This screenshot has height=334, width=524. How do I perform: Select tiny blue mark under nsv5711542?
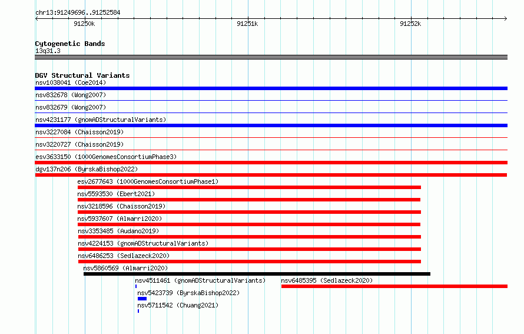click(x=138, y=311)
